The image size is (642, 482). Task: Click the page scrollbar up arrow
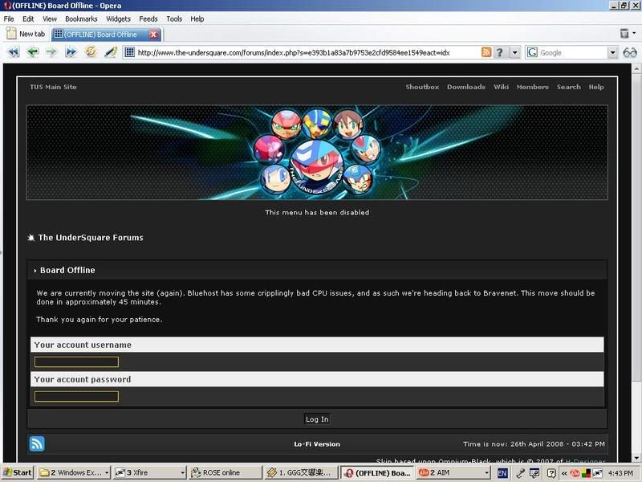pyautogui.click(x=636, y=69)
